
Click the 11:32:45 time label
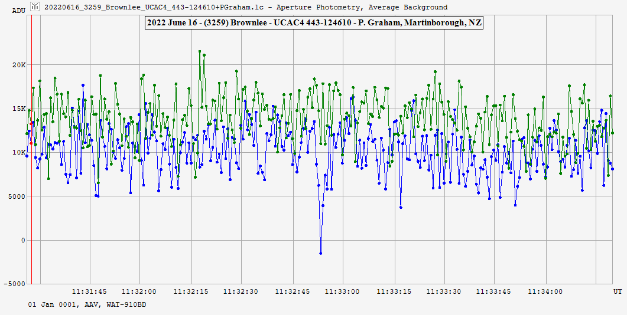click(x=293, y=292)
